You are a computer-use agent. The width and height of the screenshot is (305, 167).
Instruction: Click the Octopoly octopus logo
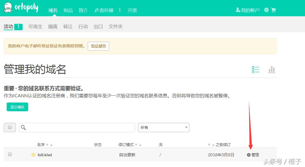(21, 8)
